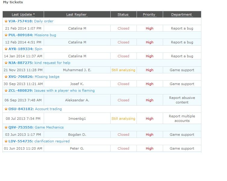This screenshot has height=181, width=227.
Task: Open the Account trading ticket
Action: click(48, 109)
